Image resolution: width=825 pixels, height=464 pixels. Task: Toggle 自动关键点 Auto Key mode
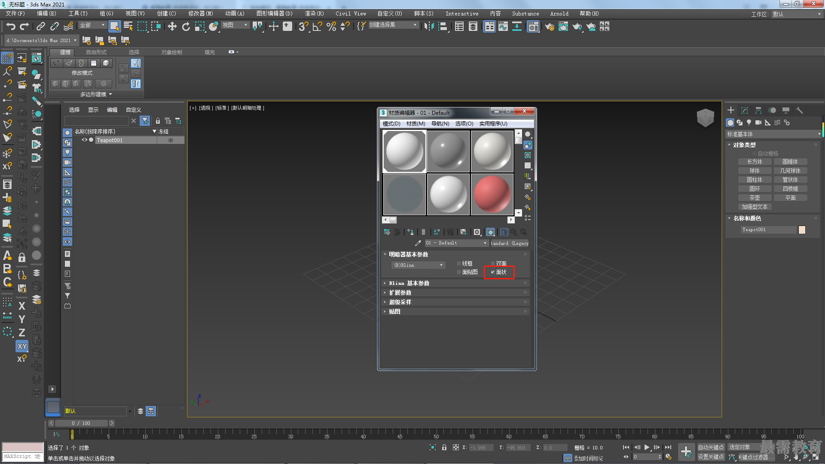[x=711, y=447]
